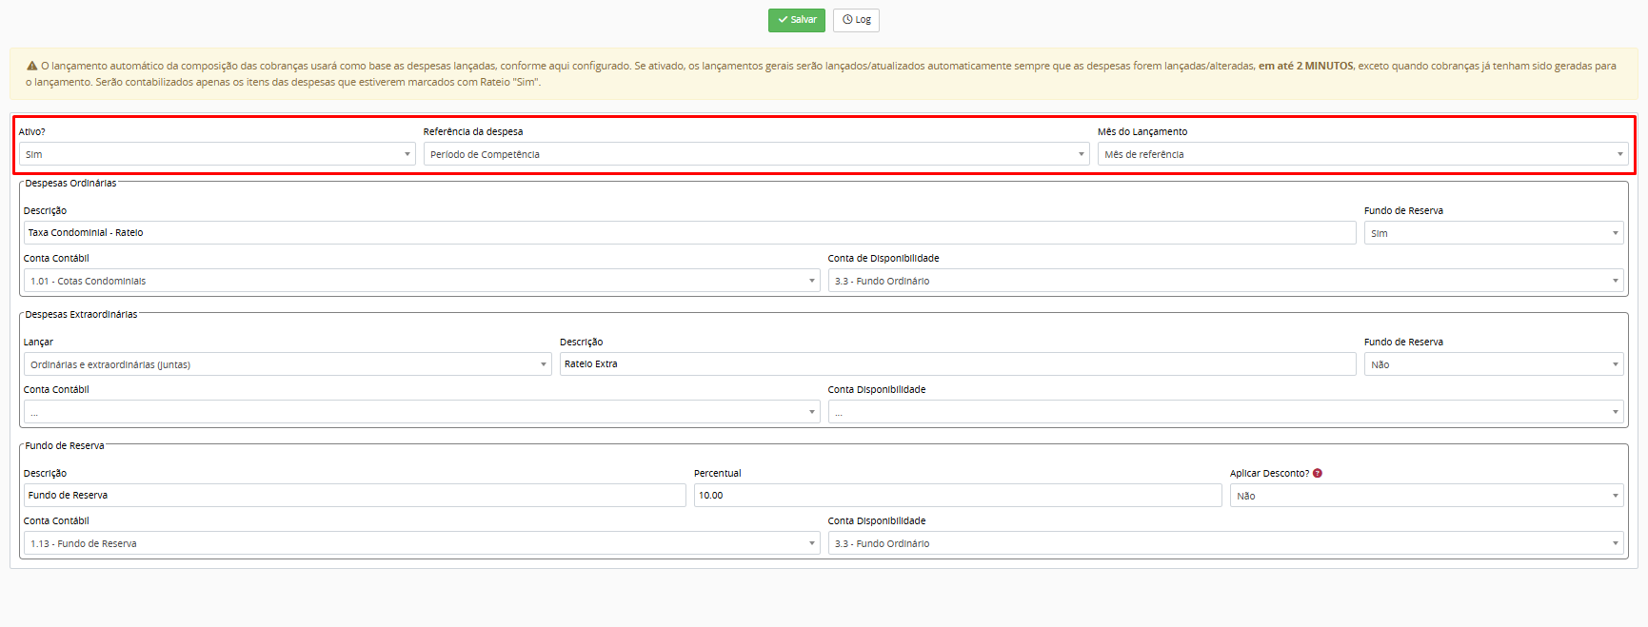Open empty Conta Disponibilidade dropdown in Extraordinárias
This screenshot has height=627, width=1648.
click(x=1225, y=412)
